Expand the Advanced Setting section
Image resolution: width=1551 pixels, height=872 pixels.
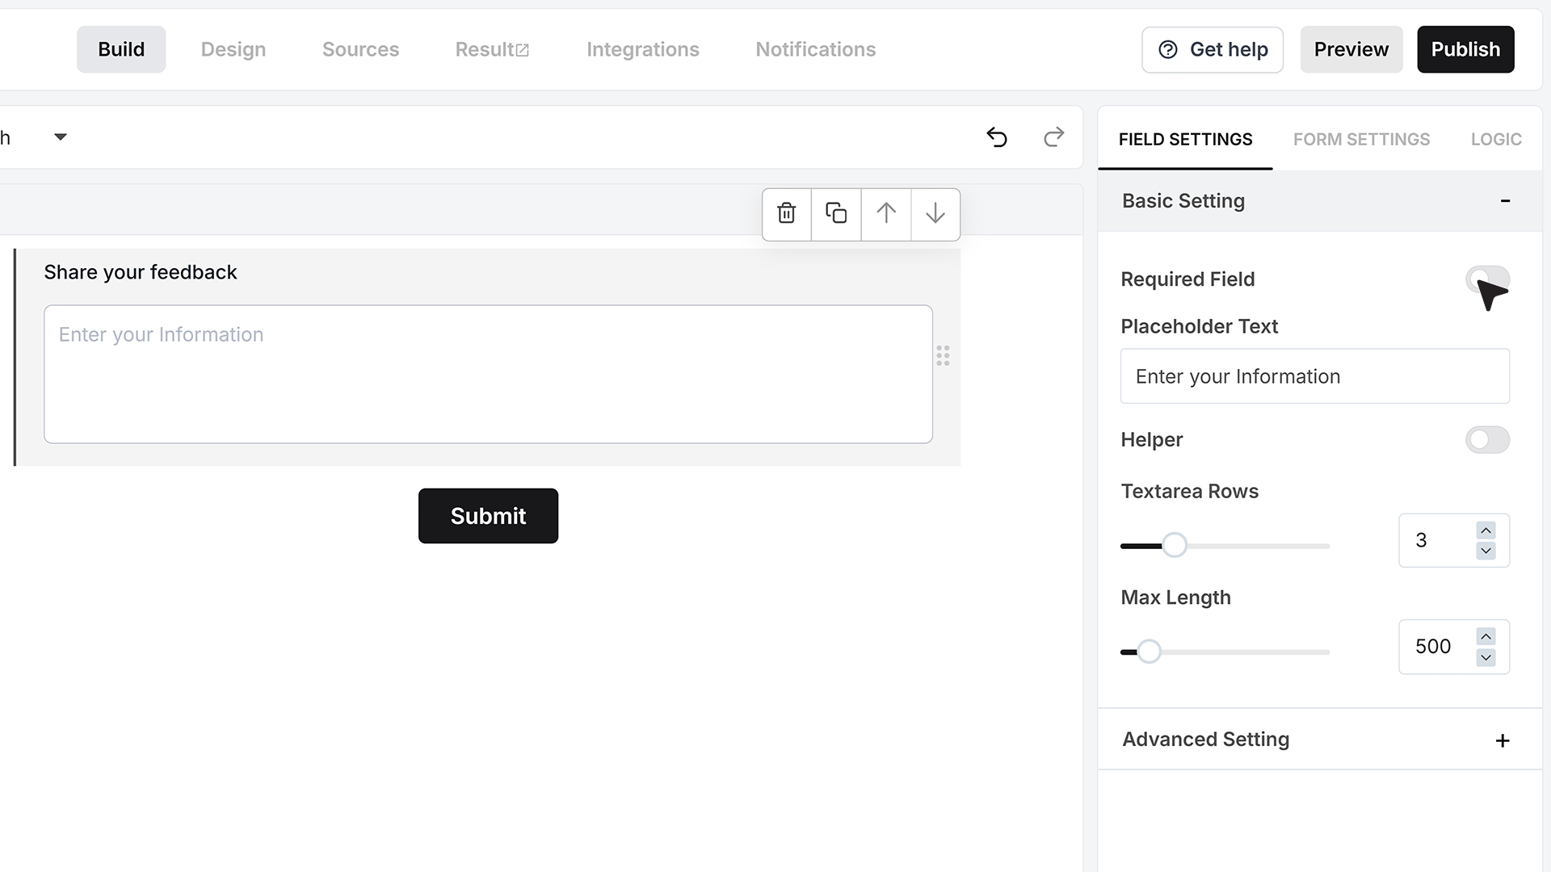[x=1503, y=740]
